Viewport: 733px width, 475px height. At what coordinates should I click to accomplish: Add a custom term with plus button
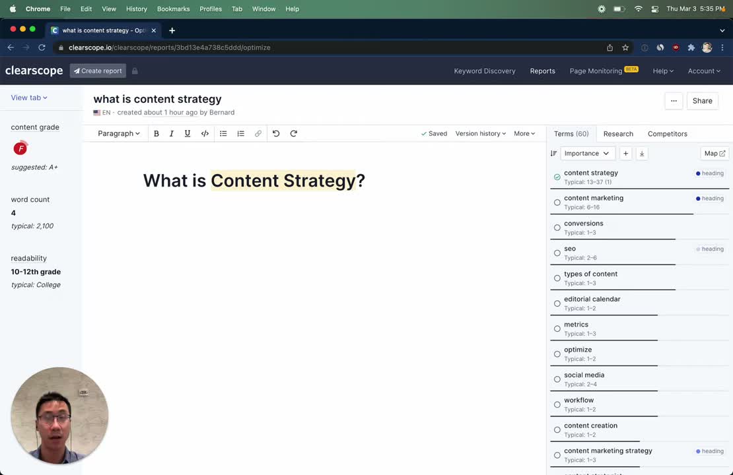pyautogui.click(x=625, y=153)
